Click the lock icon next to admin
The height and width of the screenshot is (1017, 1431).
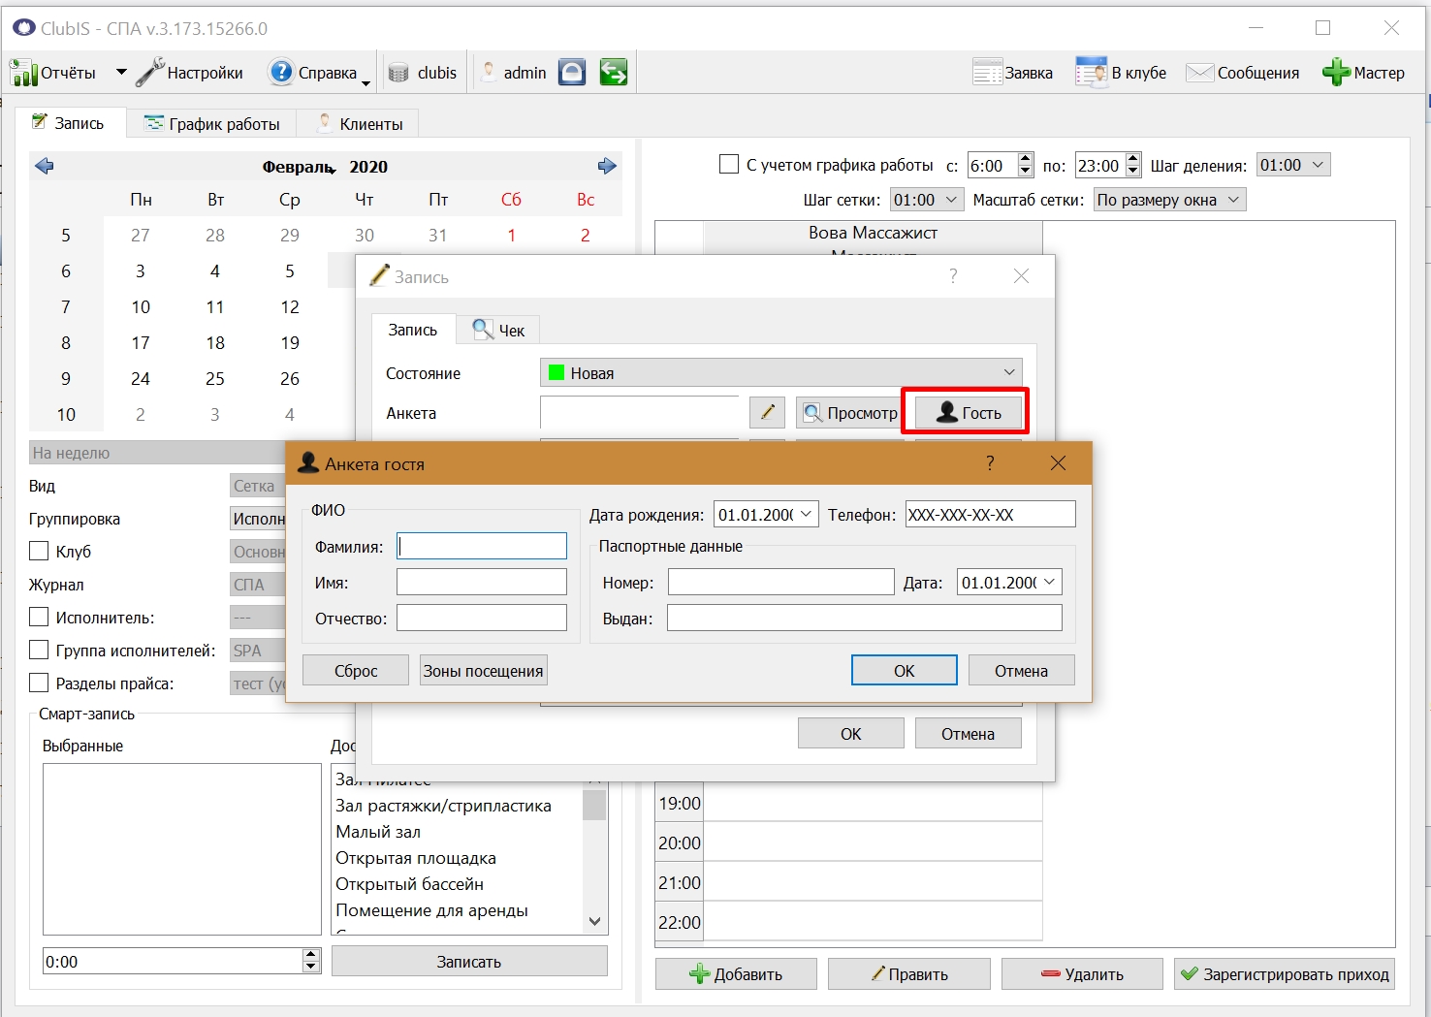tap(572, 73)
